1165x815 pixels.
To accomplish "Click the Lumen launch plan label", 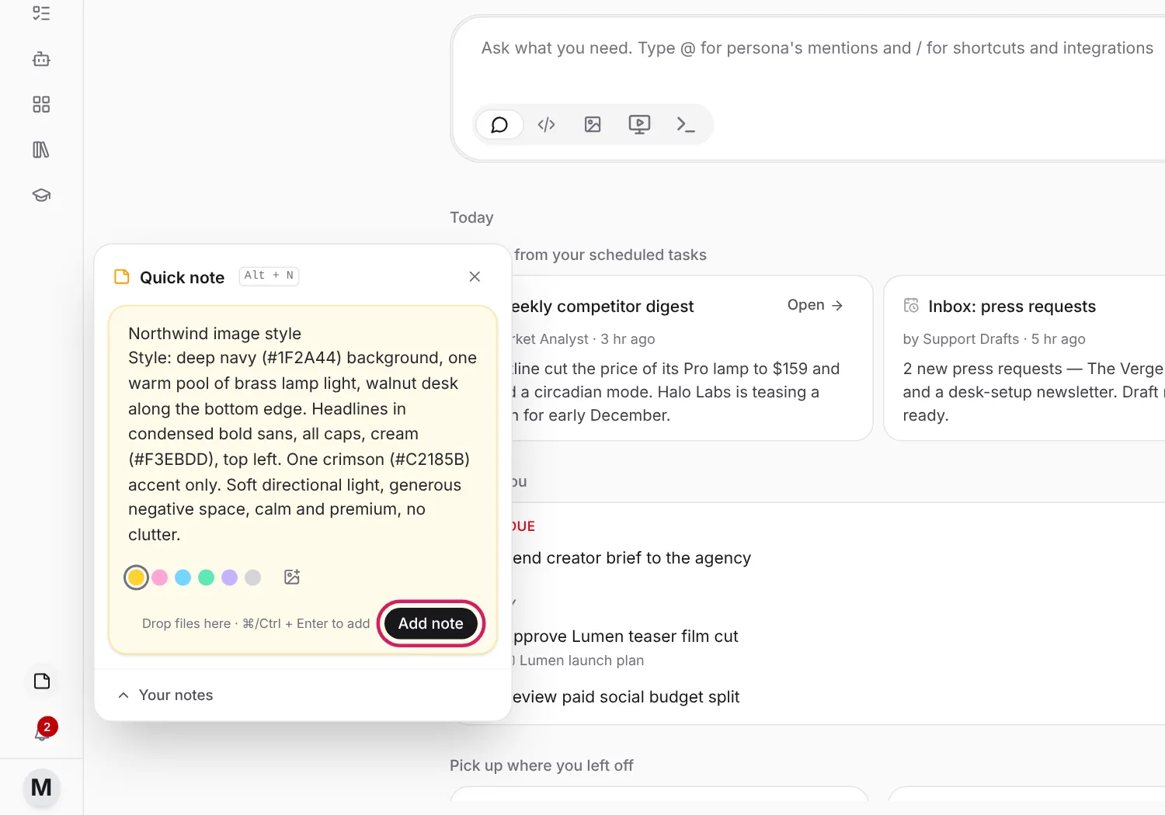I will [x=581, y=661].
